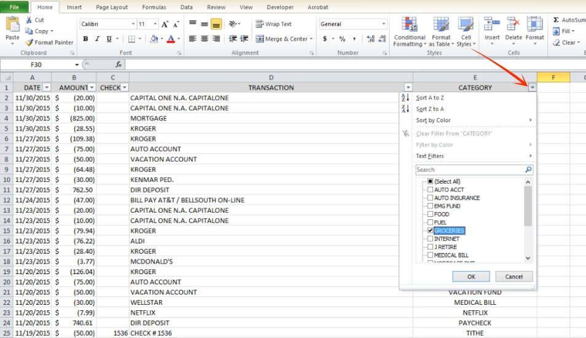Click Decrease Decimal icon
Image resolution: width=586 pixels, height=338 pixels.
click(x=382, y=39)
